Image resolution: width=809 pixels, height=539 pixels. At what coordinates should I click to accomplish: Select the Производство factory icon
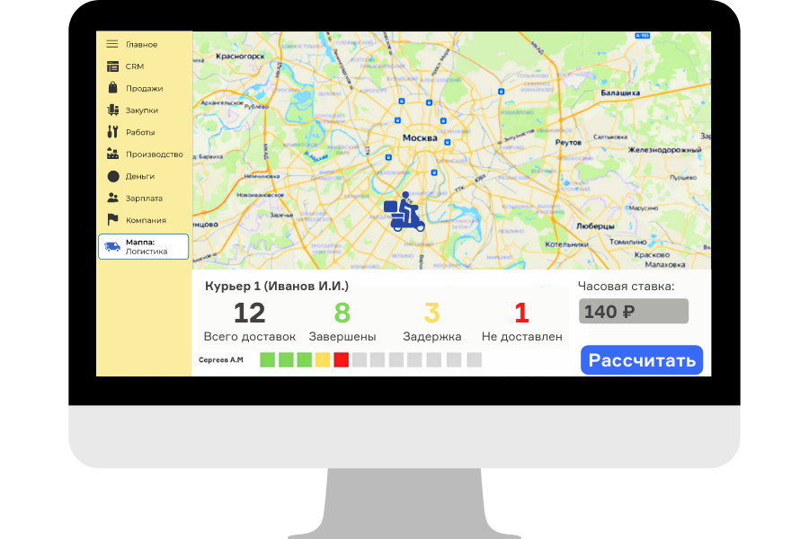tap(112, 154)
